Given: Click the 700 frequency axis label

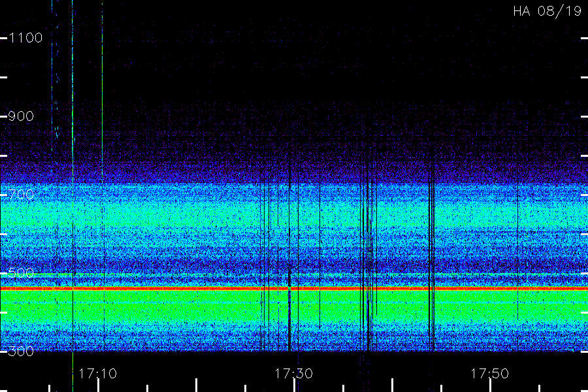Looking at the screenshot, I should click(21, 195).
